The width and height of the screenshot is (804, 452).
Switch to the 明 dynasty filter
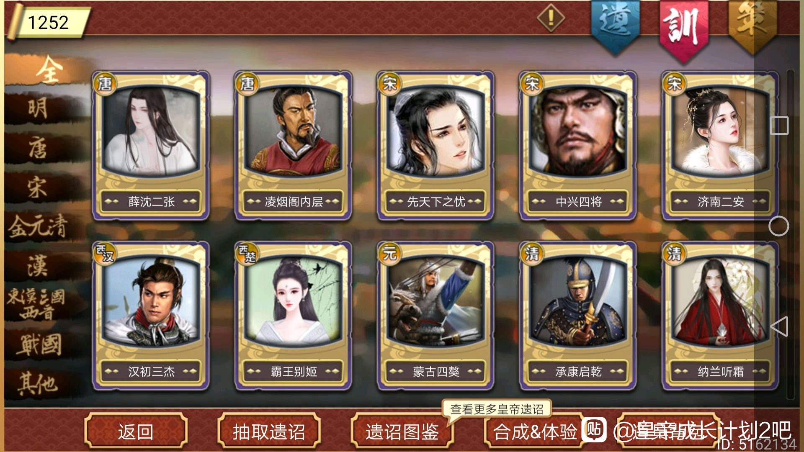tap(38, 108)
